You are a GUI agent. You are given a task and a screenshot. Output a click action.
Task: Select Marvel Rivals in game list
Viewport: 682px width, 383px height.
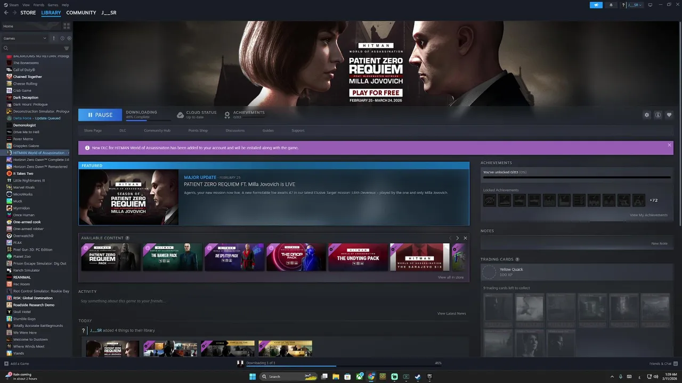click(25, 187)
